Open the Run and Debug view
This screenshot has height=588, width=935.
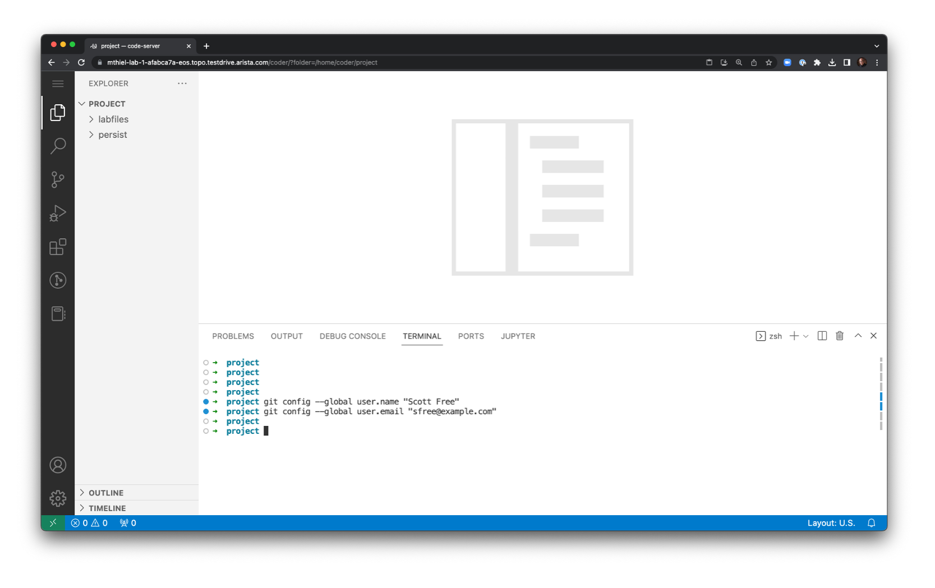(x=58, y=213)
